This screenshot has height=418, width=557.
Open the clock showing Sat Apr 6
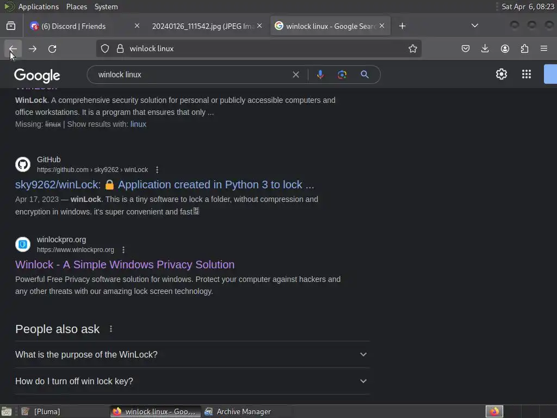[528, 7]
